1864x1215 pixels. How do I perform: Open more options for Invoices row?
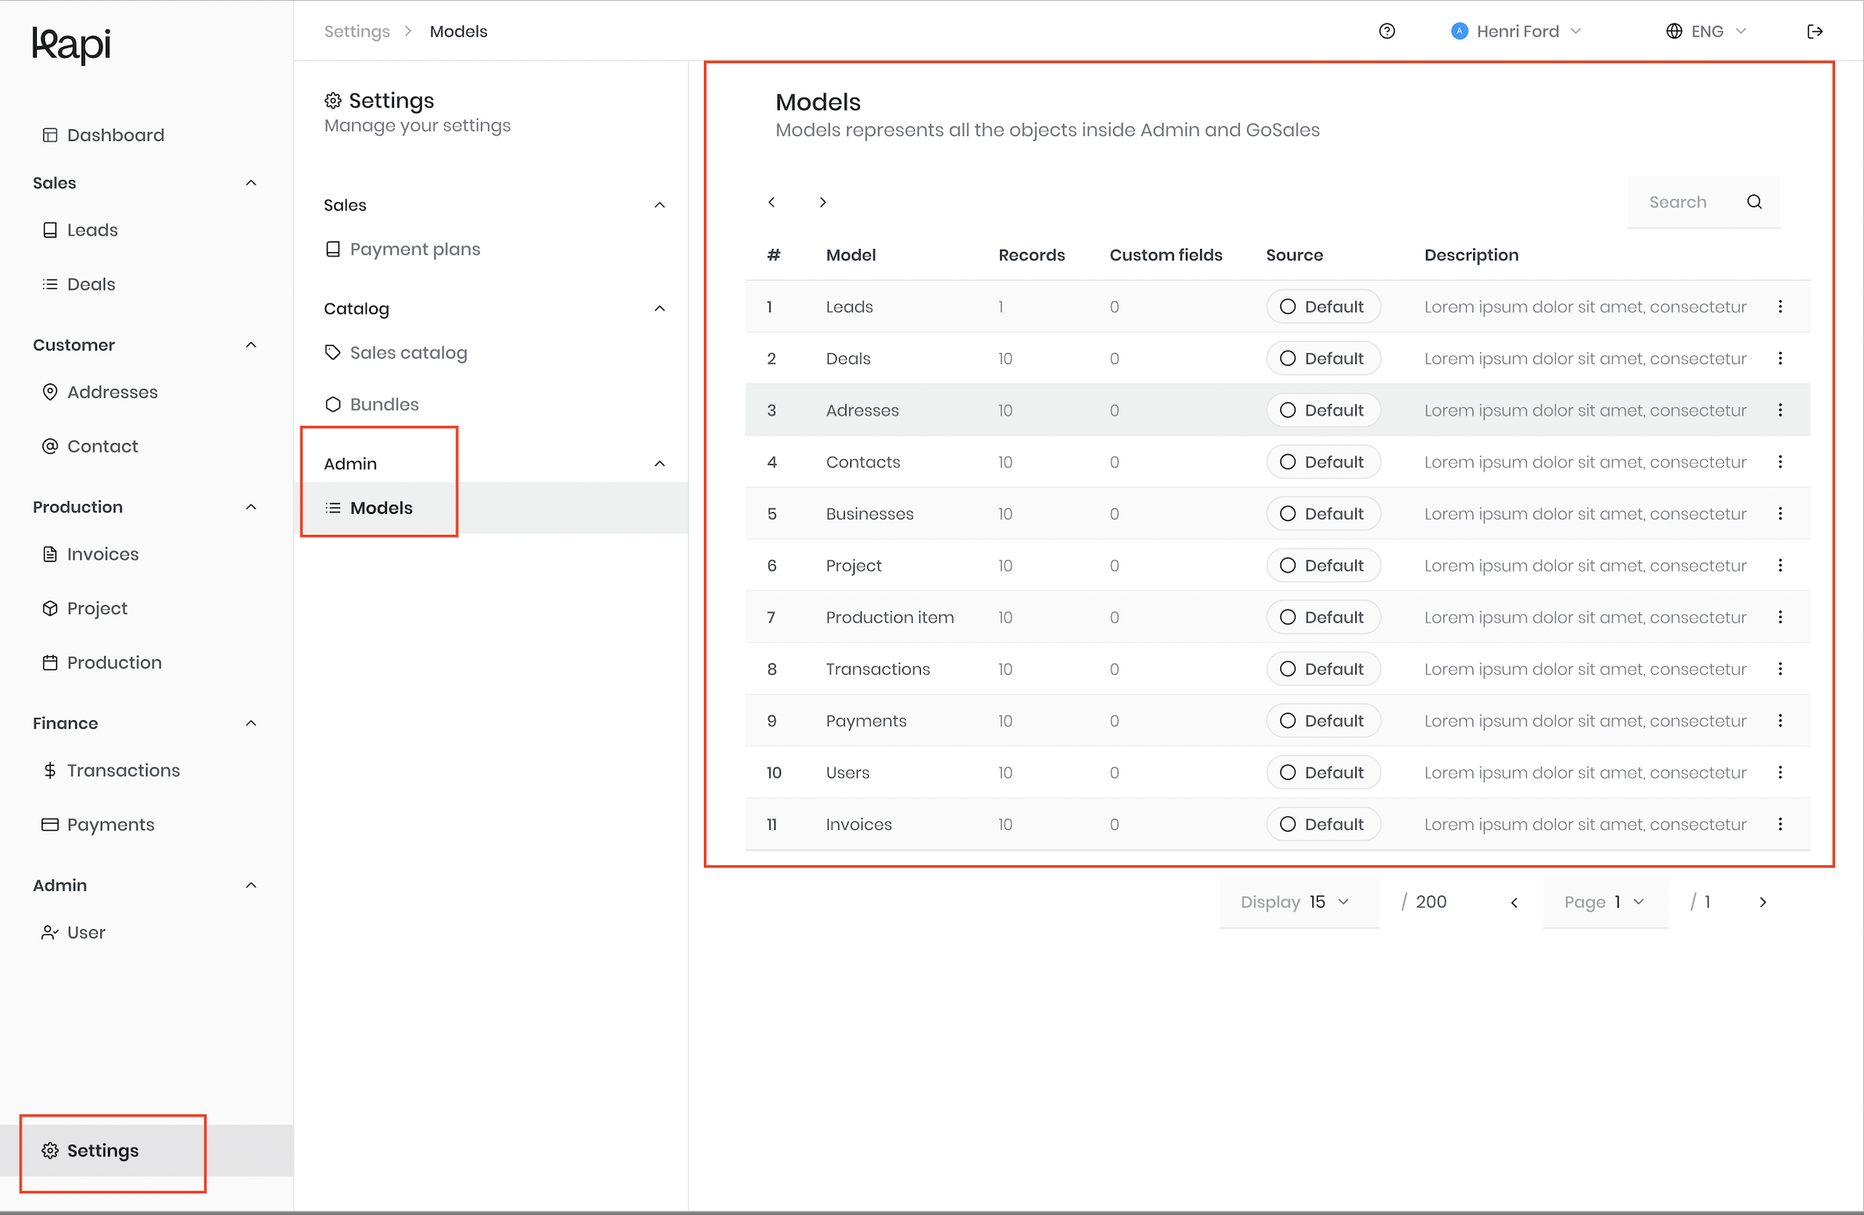[1780, 824]
